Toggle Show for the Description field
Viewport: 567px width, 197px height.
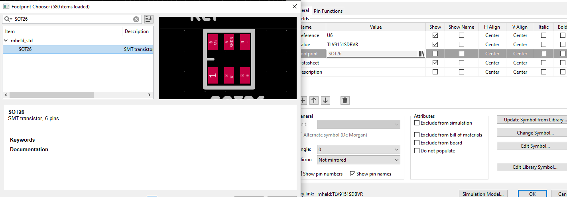(x=435, y=72)
